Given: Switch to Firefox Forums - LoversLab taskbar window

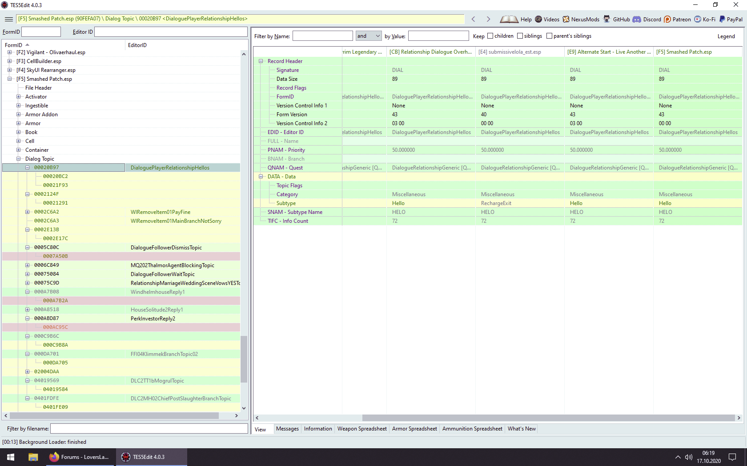Looking at the screenshot, I should click(80, 457).
